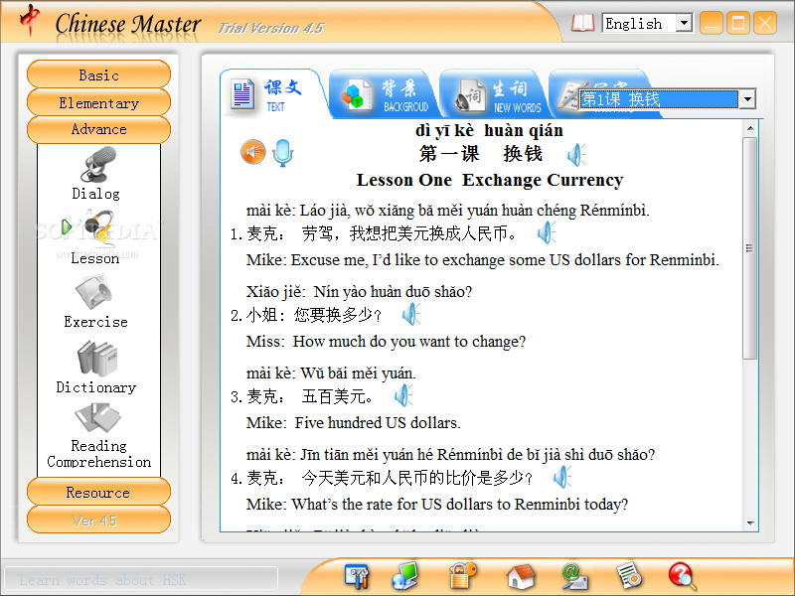Click the email envelope icon
795x596 pixels.
click(x=574, y=577)
